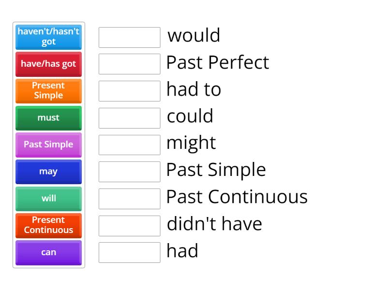Image resolution: width=387 pixels, height=290 pixels.
Task: Click the red "have/has got" tile
Action: coord(48,64)
